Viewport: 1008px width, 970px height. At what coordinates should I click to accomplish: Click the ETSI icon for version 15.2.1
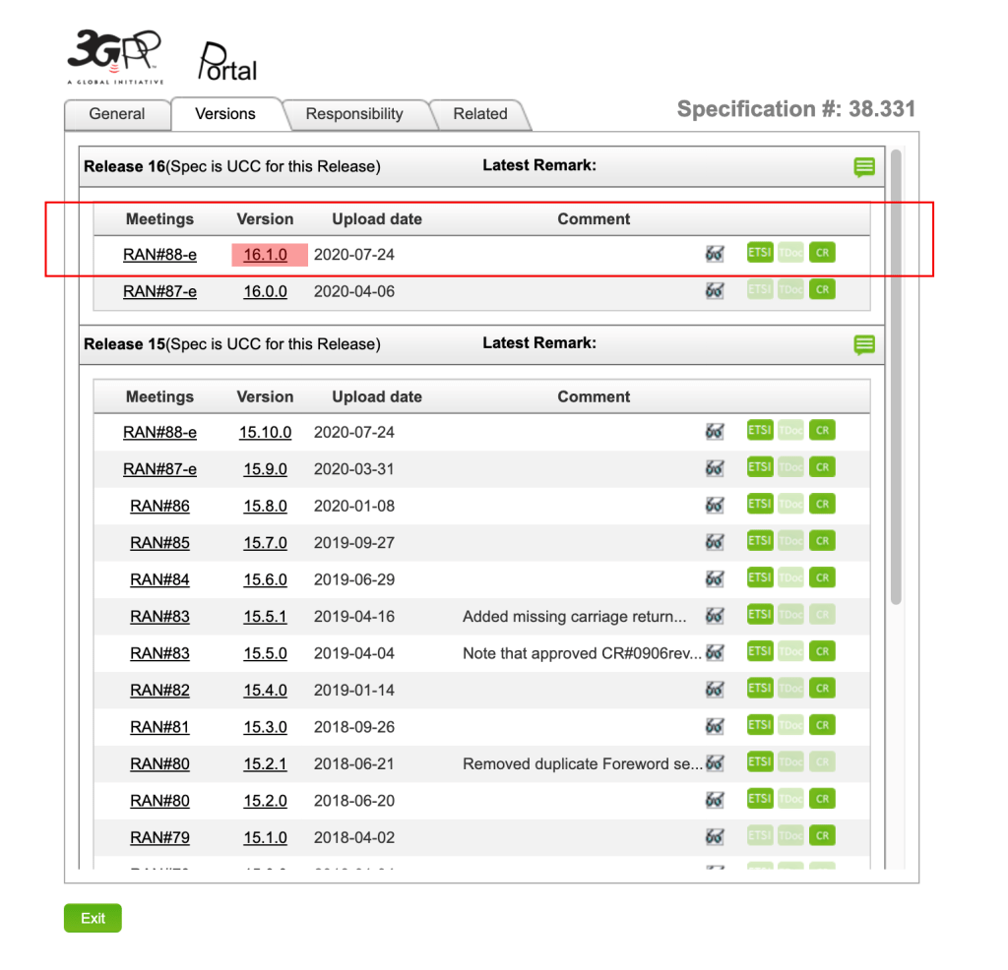click(759, 761)
